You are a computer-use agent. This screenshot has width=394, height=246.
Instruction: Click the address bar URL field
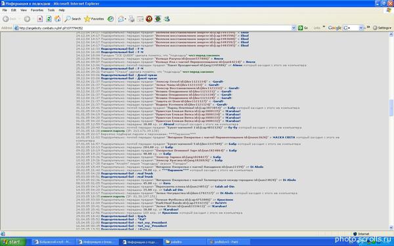tap(155, 28)
